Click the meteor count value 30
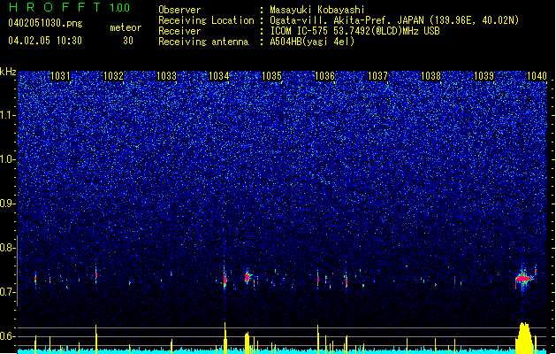This screenshot has width=556, height=354. pyautogui.click(x=128, y=40)
